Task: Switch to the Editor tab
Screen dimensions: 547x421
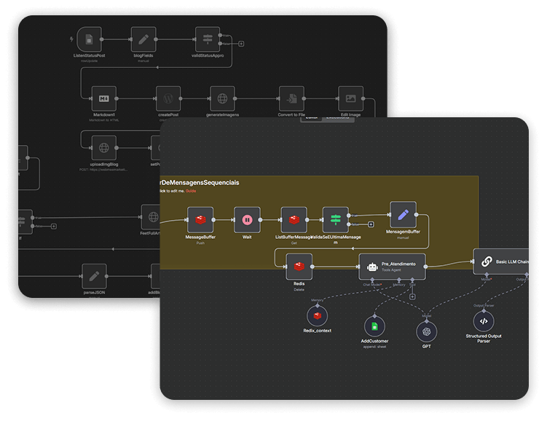Action: point(312,117)
